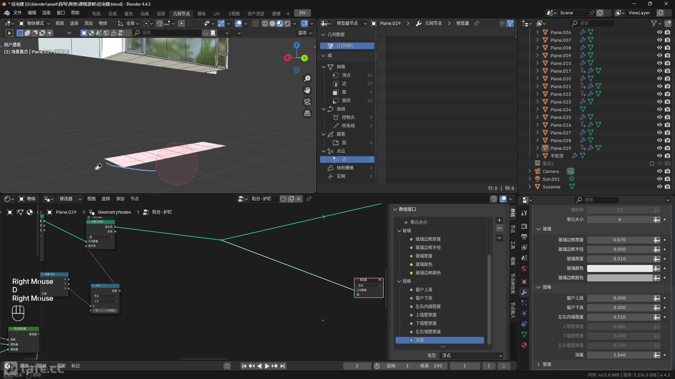This screenshot has height=379, width=675.
Task: Click the spreadsheet pin icon after 预览器
Action: click(x=477, y=24)
